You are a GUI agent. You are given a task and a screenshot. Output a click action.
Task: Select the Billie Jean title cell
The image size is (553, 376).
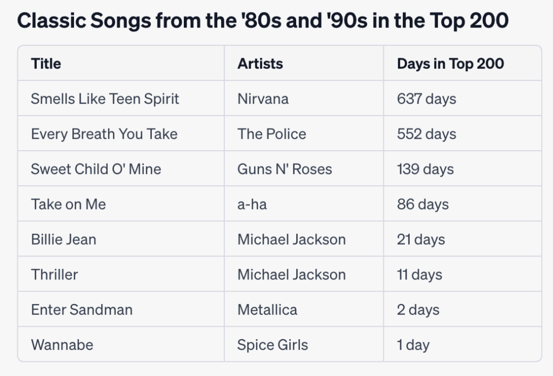[x=63, y=239]
